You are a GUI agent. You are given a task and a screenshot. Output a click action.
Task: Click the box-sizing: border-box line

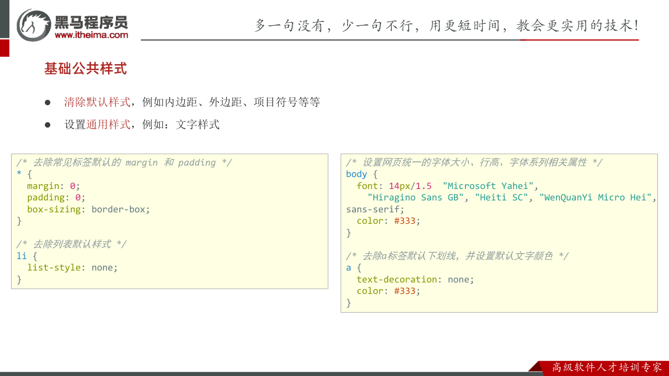[x=89, y=209]
